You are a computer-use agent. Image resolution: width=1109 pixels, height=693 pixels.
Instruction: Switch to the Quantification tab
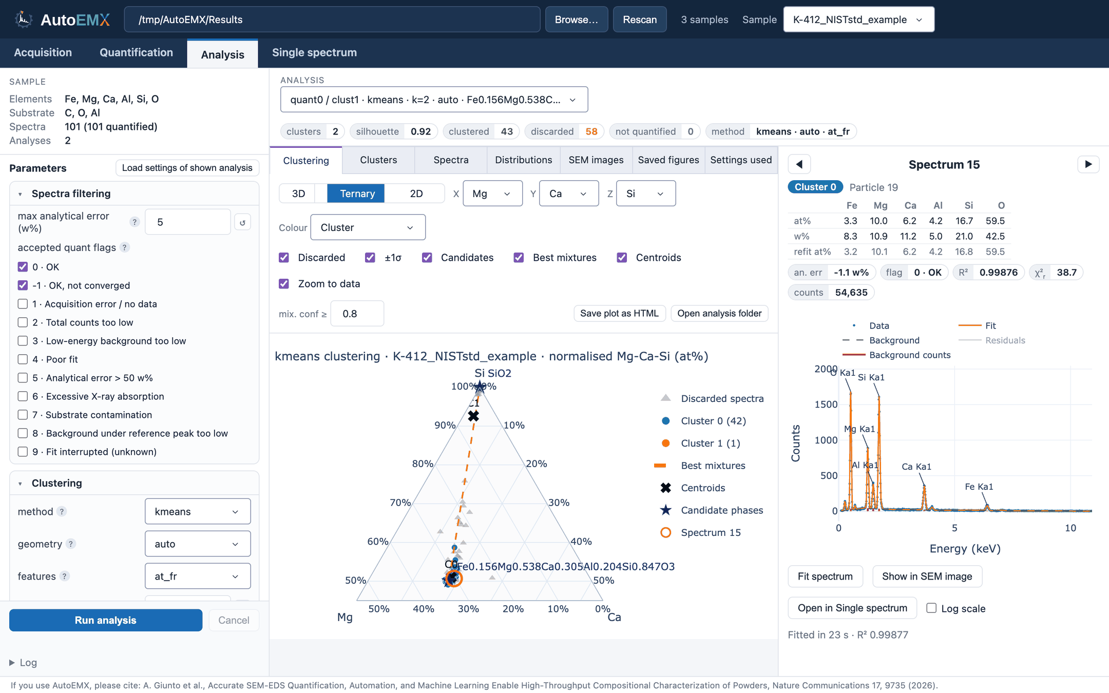[136, 53]
